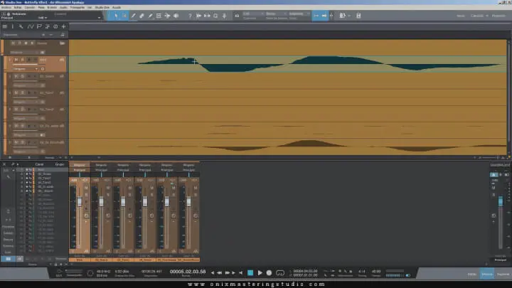Click the first mixer channel's fader handle

80,201
